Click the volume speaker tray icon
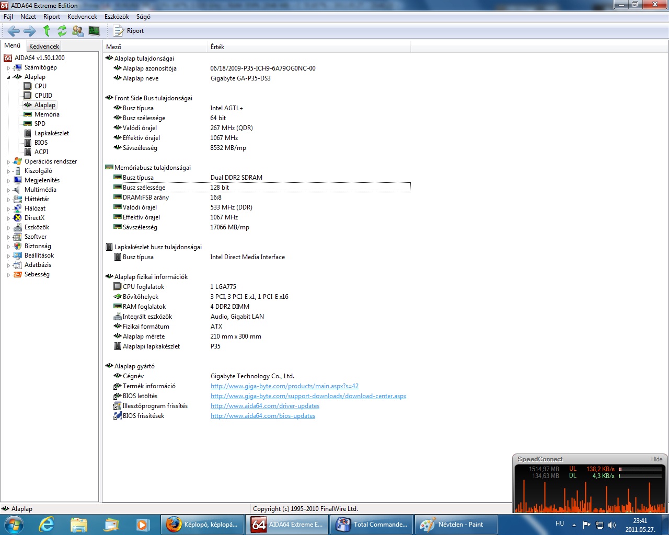The width and height of the screenshot is (669, 535). pos(612,525)
